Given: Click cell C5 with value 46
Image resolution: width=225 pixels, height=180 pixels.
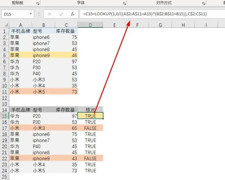Looking at the screenshot, I should pyautogui.click(x=66, y=56).
